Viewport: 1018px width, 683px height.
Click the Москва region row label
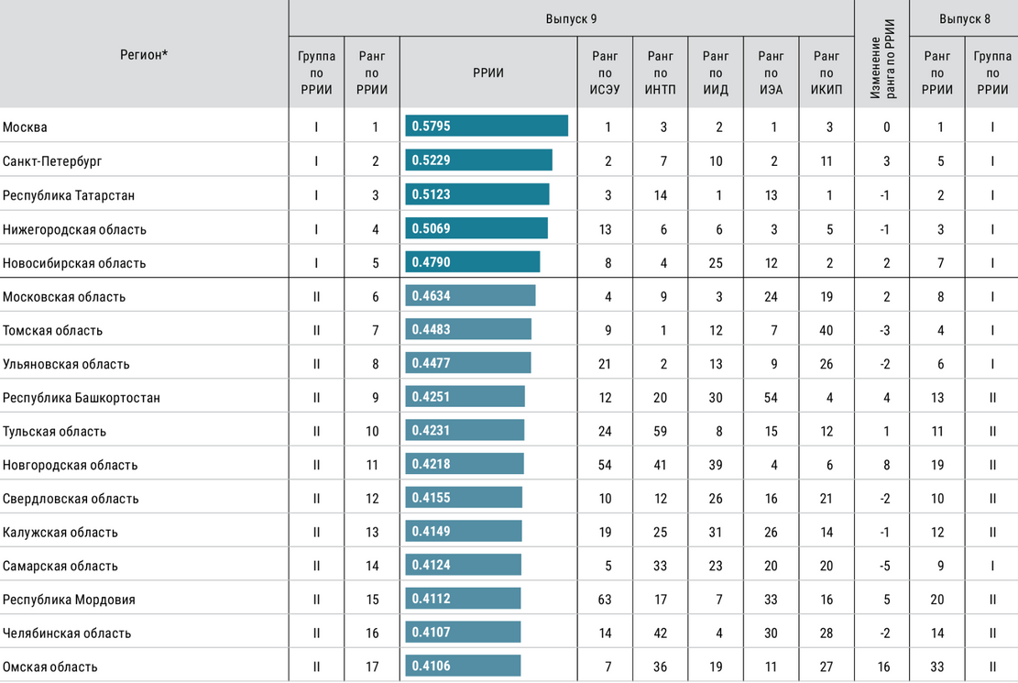tap(25, 127)
